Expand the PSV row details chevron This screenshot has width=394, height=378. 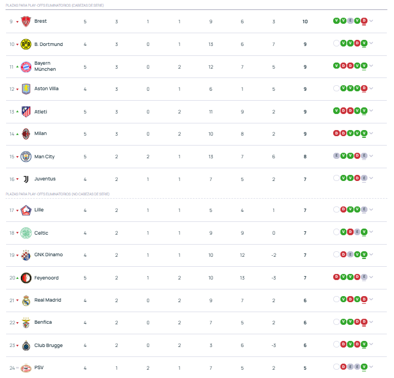[x=371, y=366]
